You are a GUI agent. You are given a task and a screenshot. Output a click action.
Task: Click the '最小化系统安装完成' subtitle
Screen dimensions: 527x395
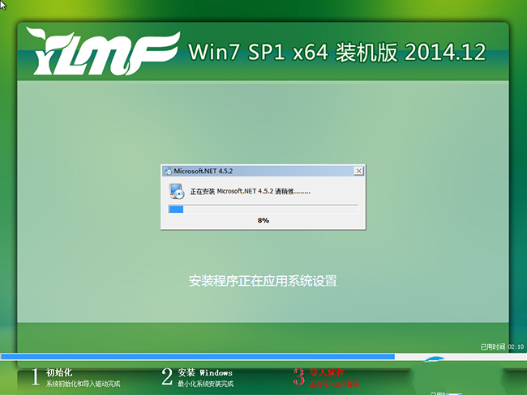tap(205, 383)
